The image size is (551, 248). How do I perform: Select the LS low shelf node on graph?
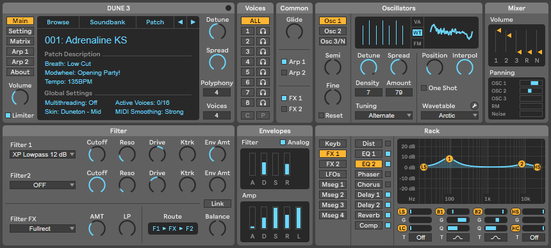pyautogui.click(x=424, y=167)
